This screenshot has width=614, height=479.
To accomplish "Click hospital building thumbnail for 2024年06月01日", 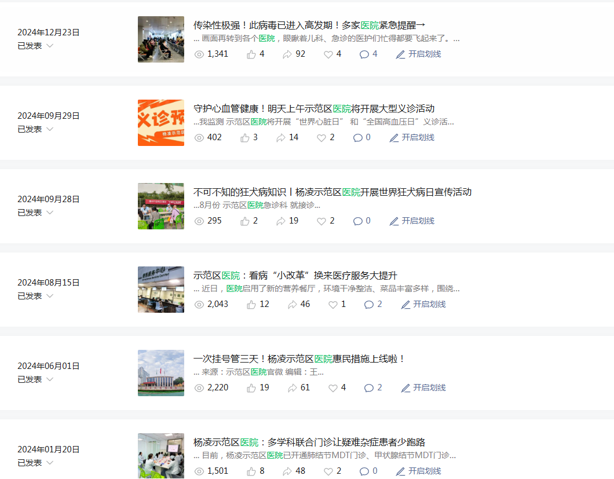I will tap(161, 373).
